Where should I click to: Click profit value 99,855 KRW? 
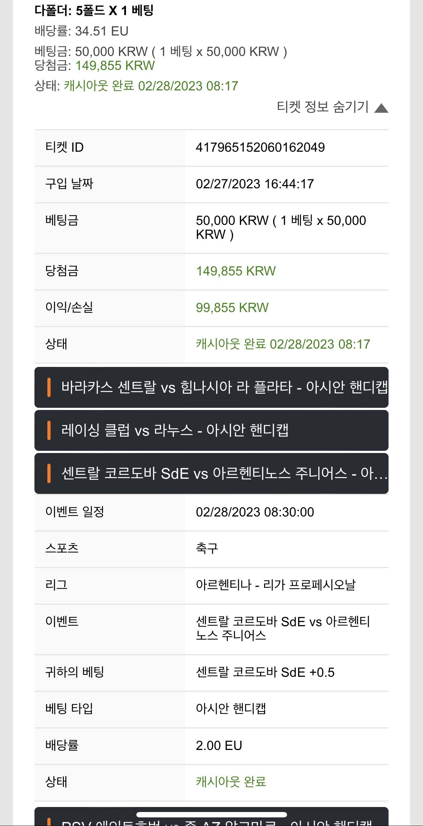tap(232, 308)
